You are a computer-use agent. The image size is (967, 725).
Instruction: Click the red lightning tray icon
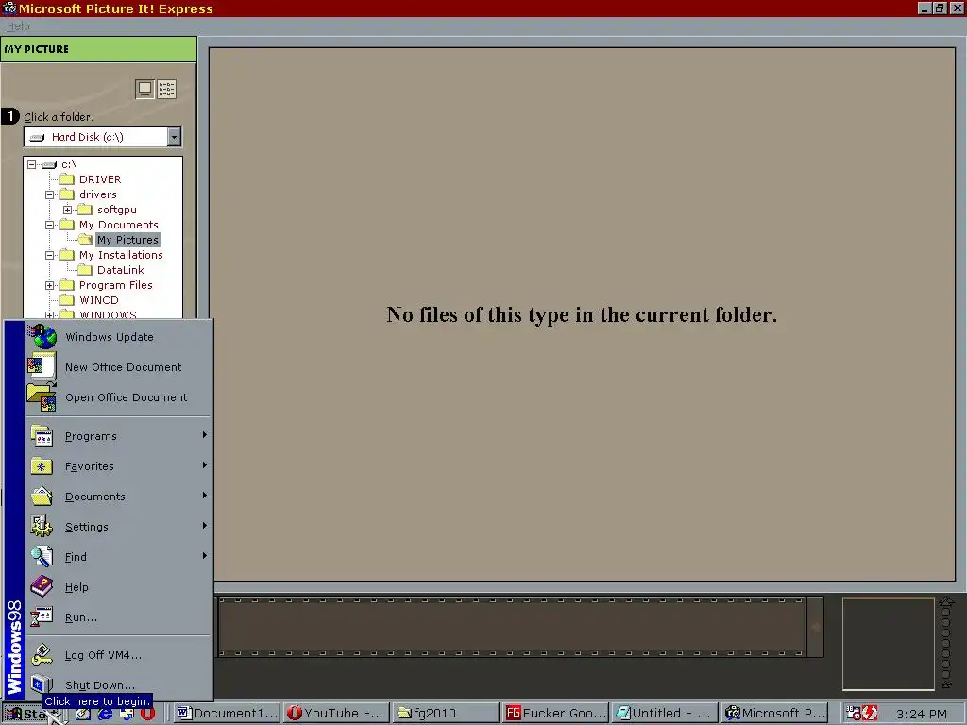[870, 714]
